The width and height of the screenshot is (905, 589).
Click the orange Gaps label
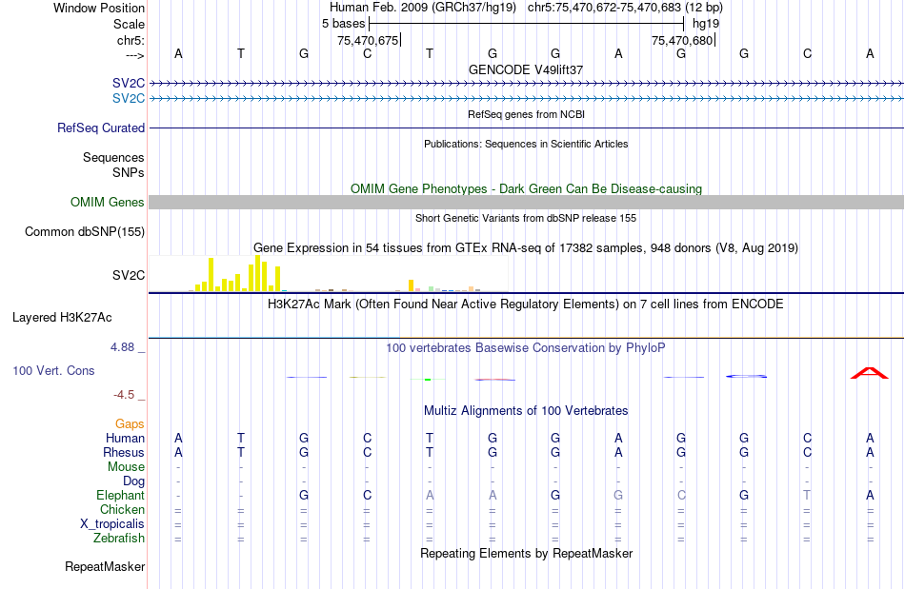(130, 424)
